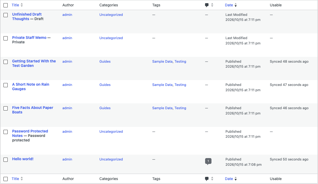Click admin author on Unfinished Draft Thoughts row
318x184 pixels.
click(x=67, y=15)
